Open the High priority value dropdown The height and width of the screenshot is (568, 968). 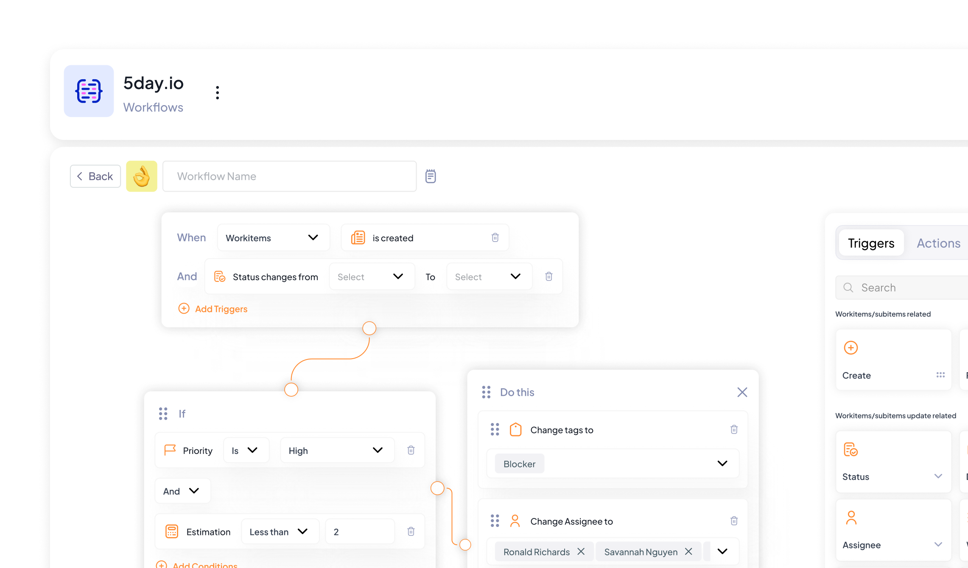337,451
